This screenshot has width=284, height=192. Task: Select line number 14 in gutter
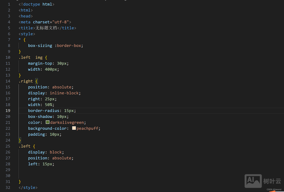click(8, 81)
